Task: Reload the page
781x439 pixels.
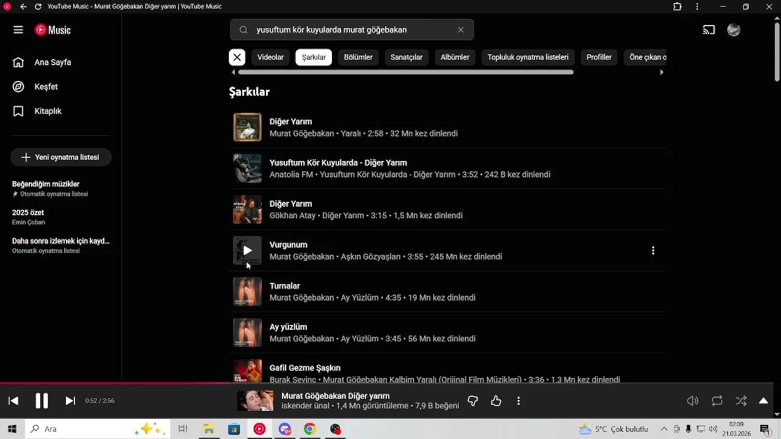Action: tap(38, 7)
